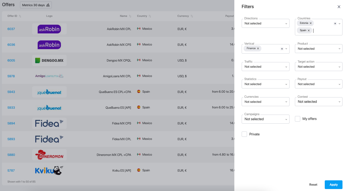
Task: Tick the Private checkbox
Action: pos(244,134)
